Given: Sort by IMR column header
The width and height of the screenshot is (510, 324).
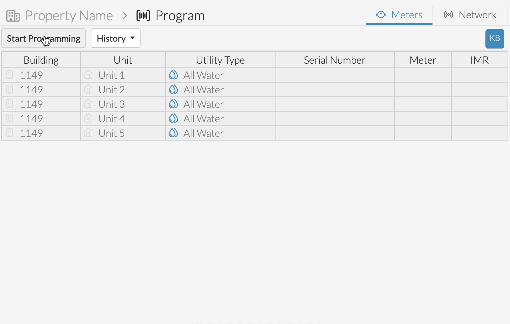Looking at the screenshot, I should [479, 60].
